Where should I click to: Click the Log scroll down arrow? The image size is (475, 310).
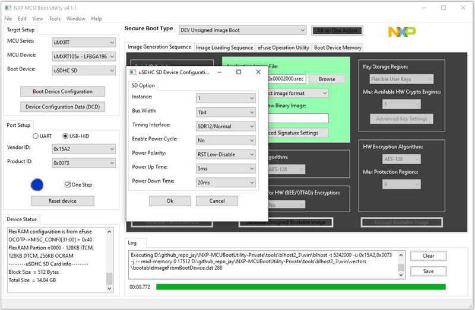pyautogui.click(x=401, y=275)
